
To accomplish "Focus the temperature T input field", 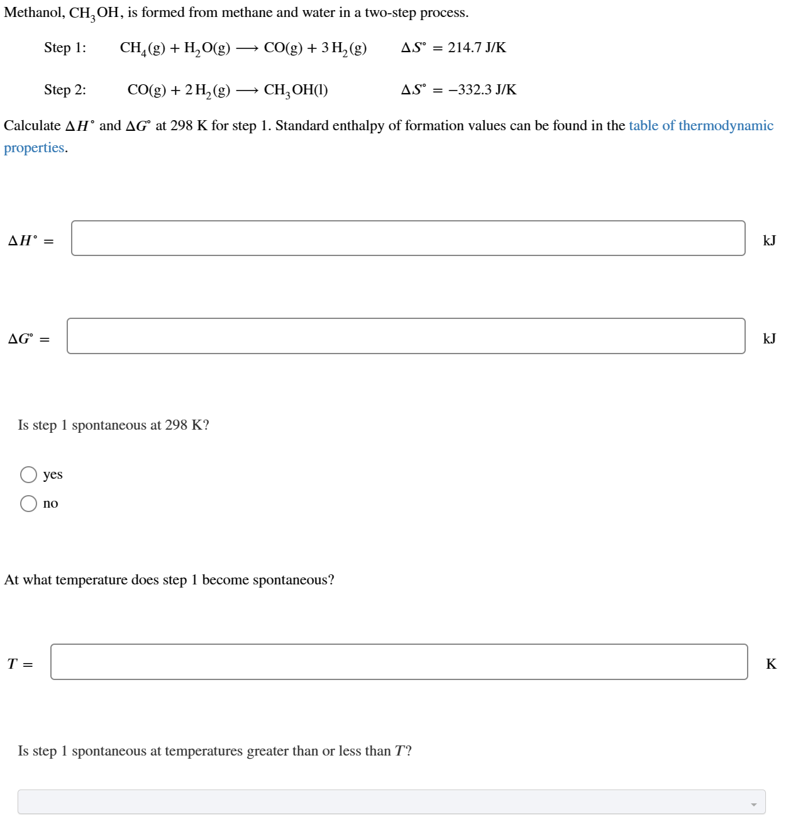I will pyautogui.click(x=399, y=662).
